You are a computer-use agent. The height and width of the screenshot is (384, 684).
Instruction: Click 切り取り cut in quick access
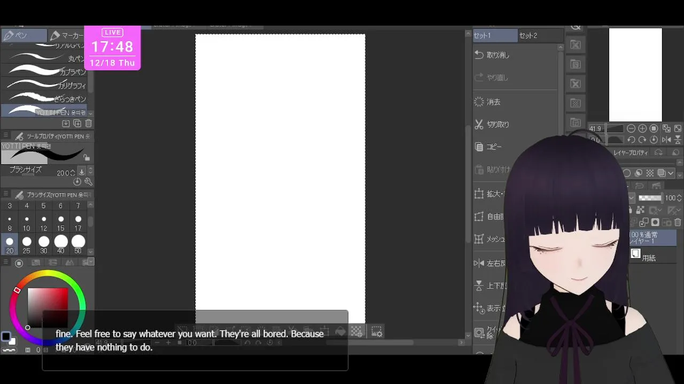point(492,124)
